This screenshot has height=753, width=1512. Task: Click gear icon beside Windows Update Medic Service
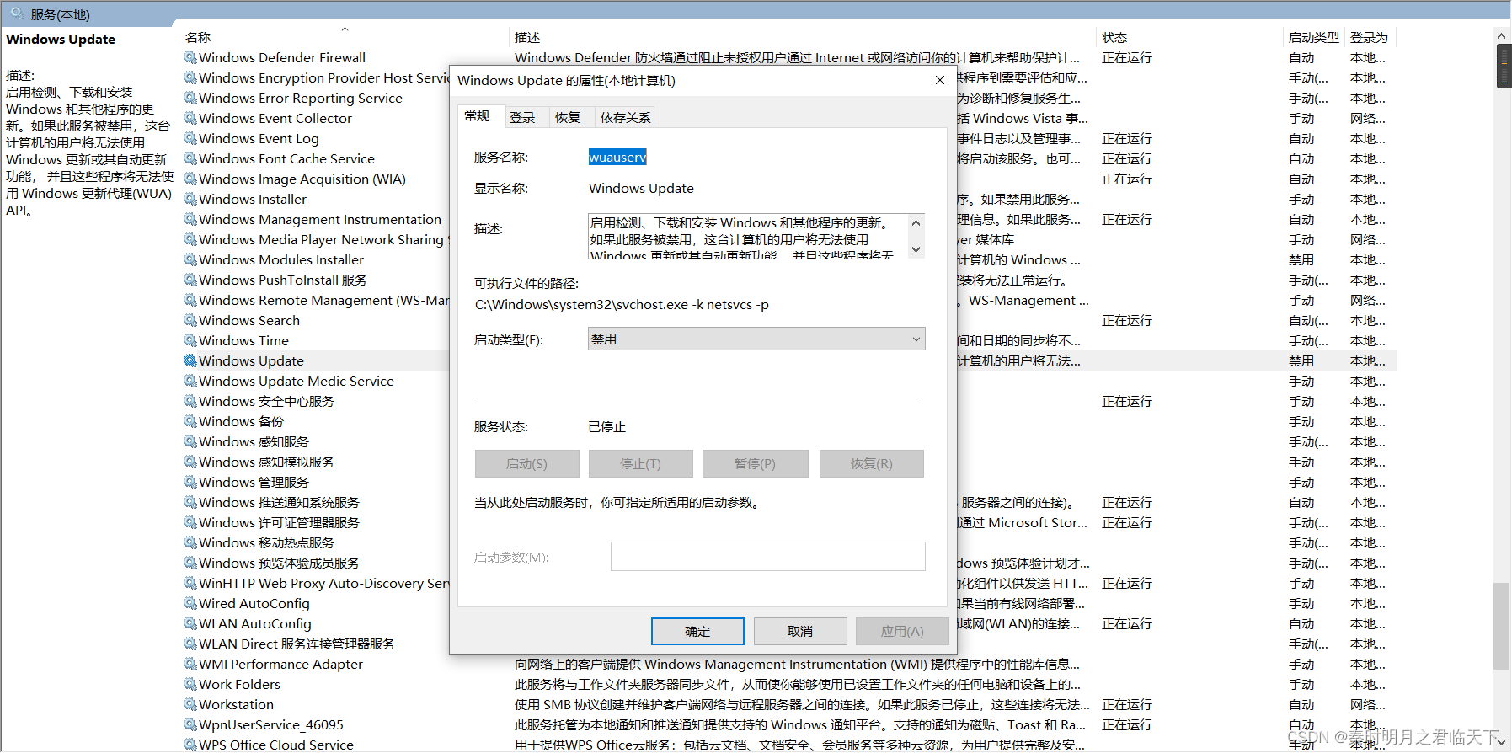click(190, 381)
